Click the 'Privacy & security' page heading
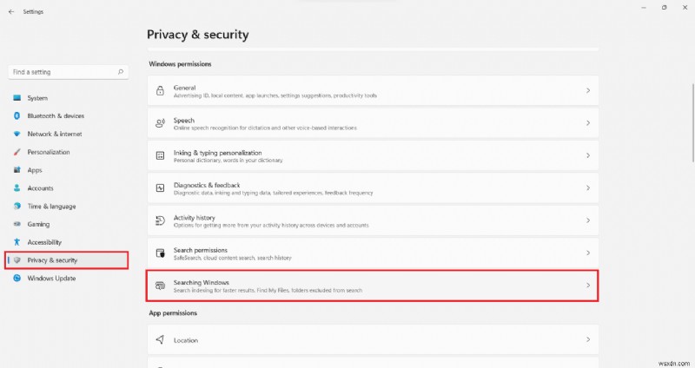 pyautogui.click(x=198, y=35)
